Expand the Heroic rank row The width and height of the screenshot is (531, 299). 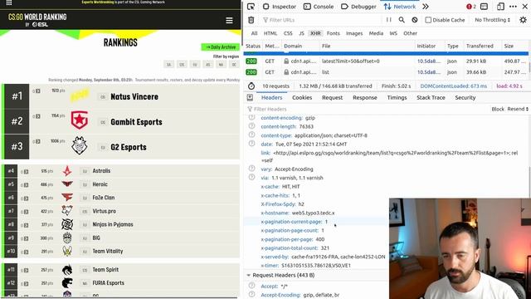coord(26,185)
